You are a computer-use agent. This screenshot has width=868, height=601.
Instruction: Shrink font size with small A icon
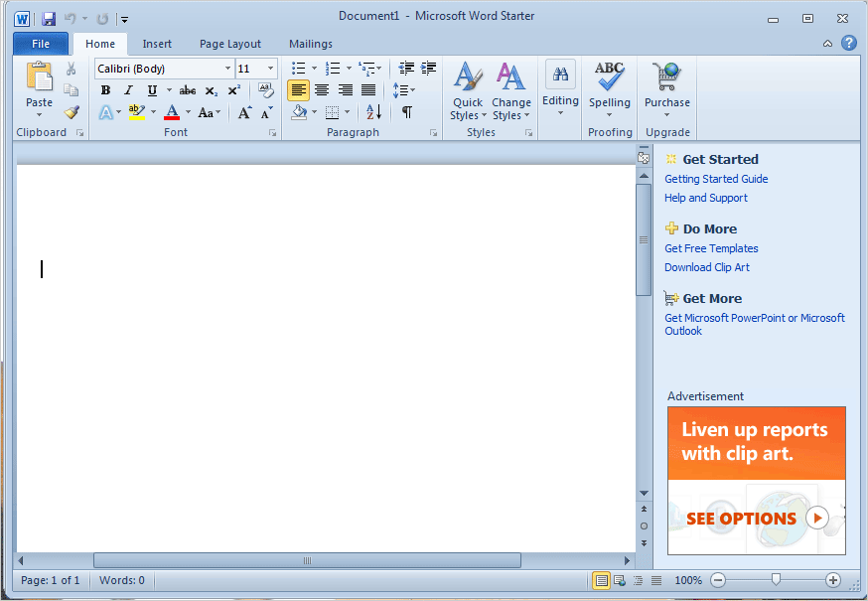coord(267,112)
